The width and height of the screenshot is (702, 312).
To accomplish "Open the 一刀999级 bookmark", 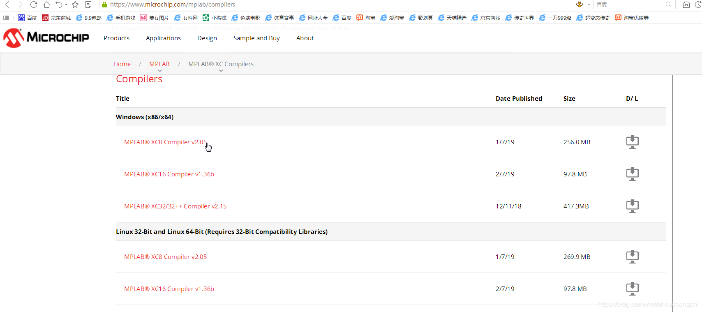I will point(555,18).
